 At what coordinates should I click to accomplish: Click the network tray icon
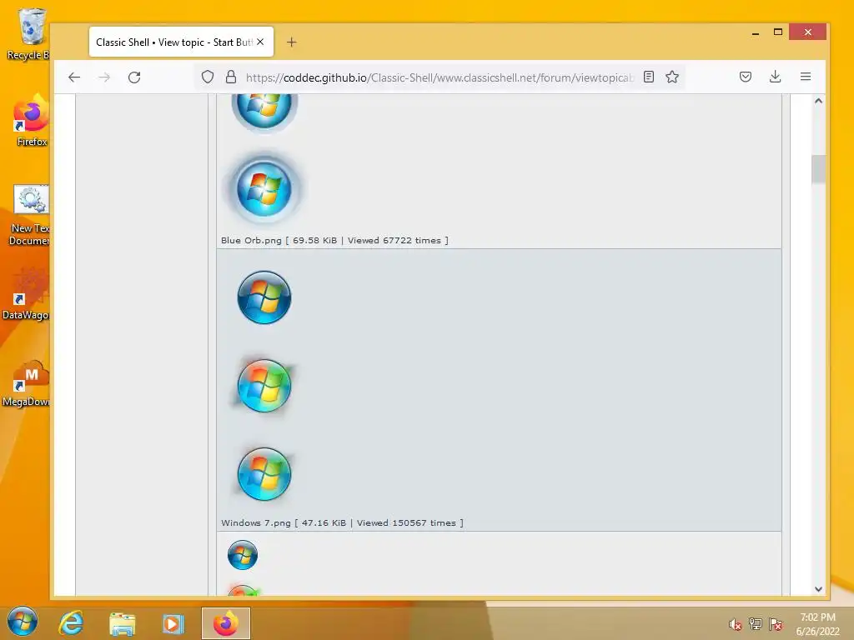click(x=756, y=624)
